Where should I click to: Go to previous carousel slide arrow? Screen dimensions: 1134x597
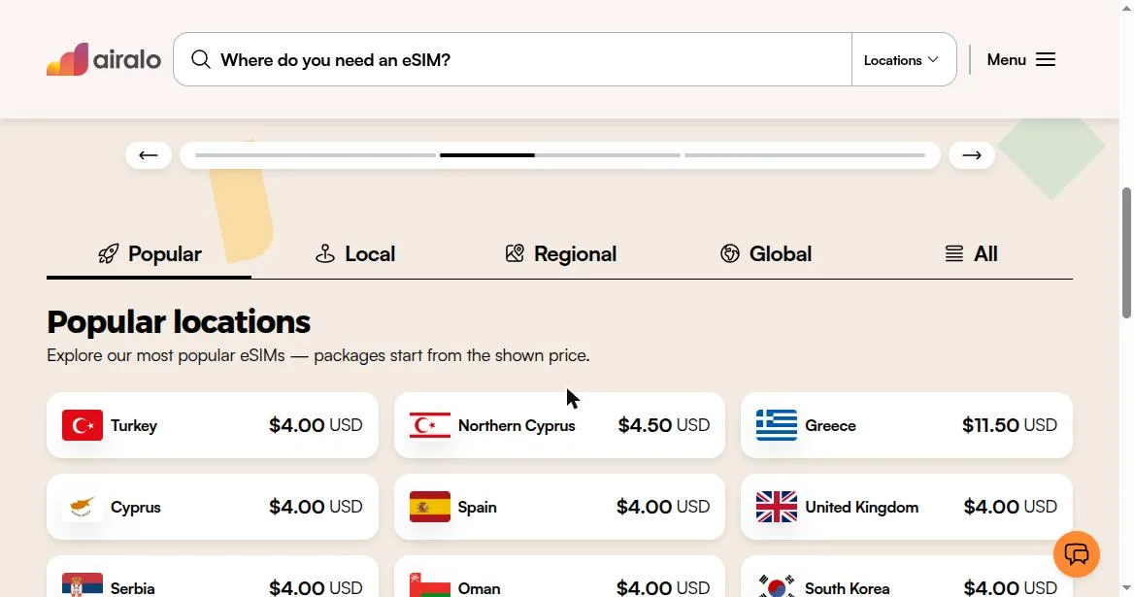coord(149,155)
